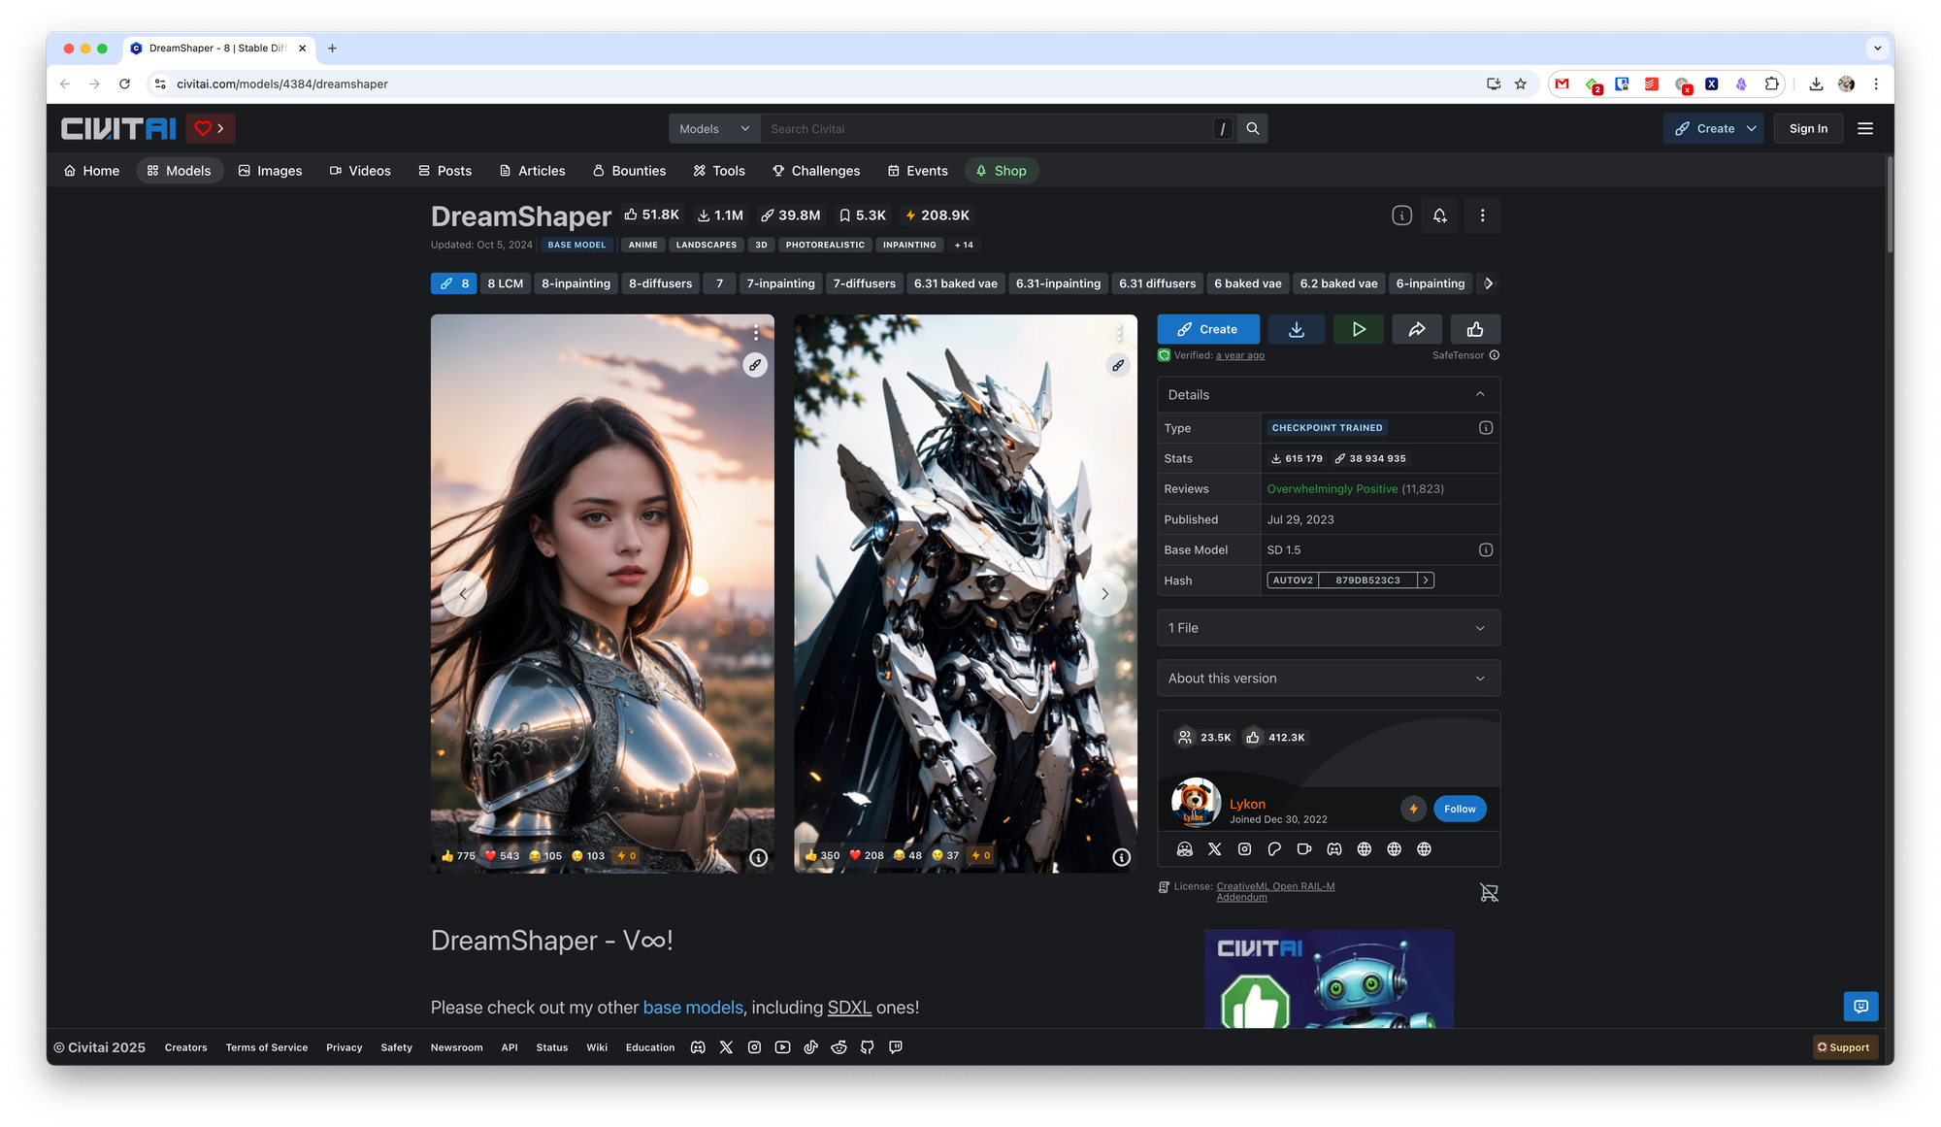Open the Bounties navigation tab
This screenshot has height=1127, width=1941.
click(x=629, y=171)
